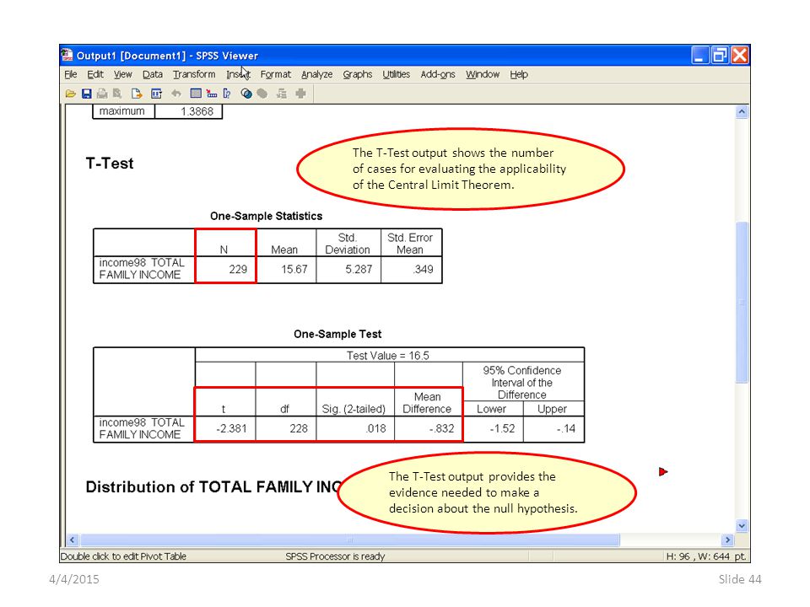The height and width of the screenshot is (607, 810).
Task: Open the Utilities menu
Action: (x=397, y=74)
